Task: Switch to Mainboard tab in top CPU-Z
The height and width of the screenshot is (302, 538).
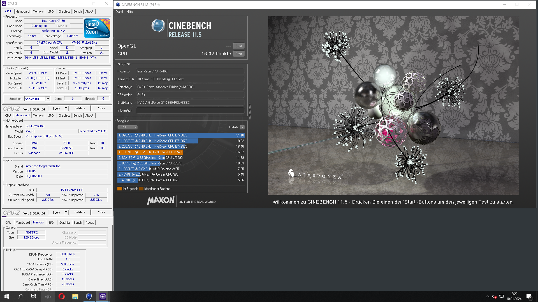Action: [x=22, y=11]
